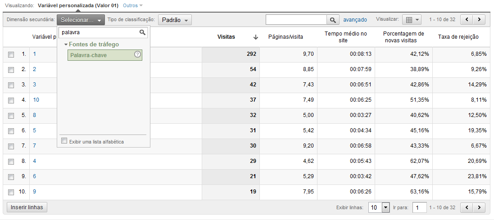Screen dimensions: 494x220
Task: Open the Selecionar secondary dimension dropdown
Action: click(81, 20)
